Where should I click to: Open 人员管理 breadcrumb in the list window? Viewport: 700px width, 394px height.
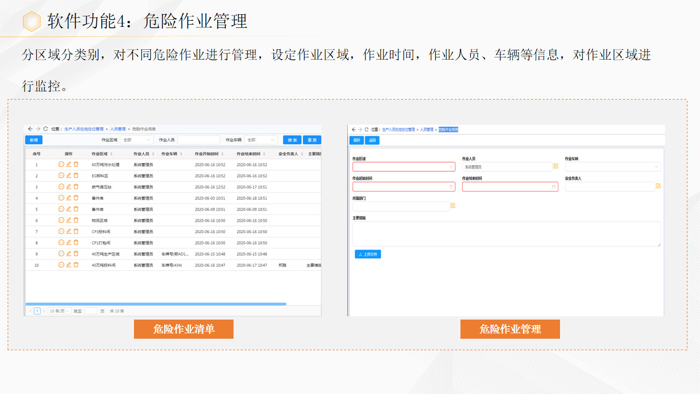coord(118,129)
